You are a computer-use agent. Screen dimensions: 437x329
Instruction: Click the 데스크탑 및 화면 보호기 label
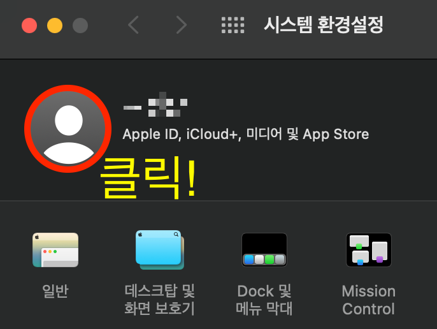pyautogui.click(x=160, y=300)
